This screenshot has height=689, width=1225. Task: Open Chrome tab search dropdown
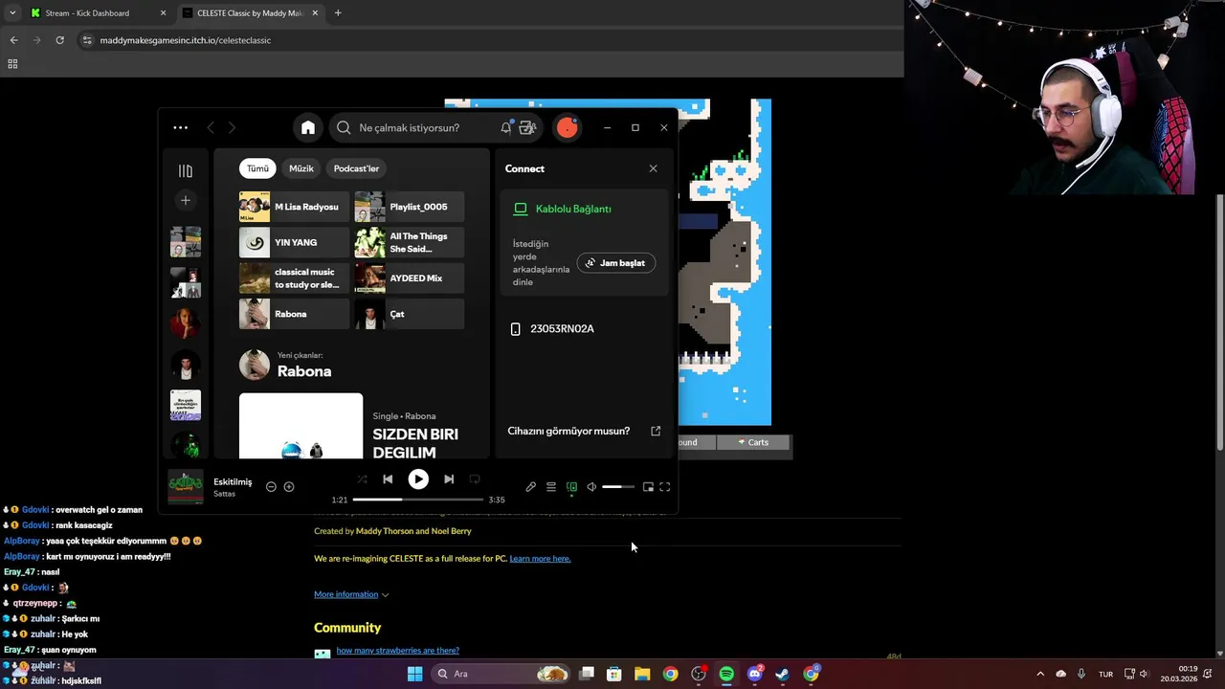click(x=11, y=13)
